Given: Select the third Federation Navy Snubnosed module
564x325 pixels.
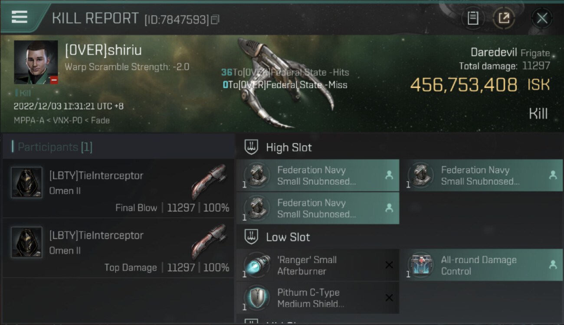Looking at the screenshot, I should pos(318,208).
